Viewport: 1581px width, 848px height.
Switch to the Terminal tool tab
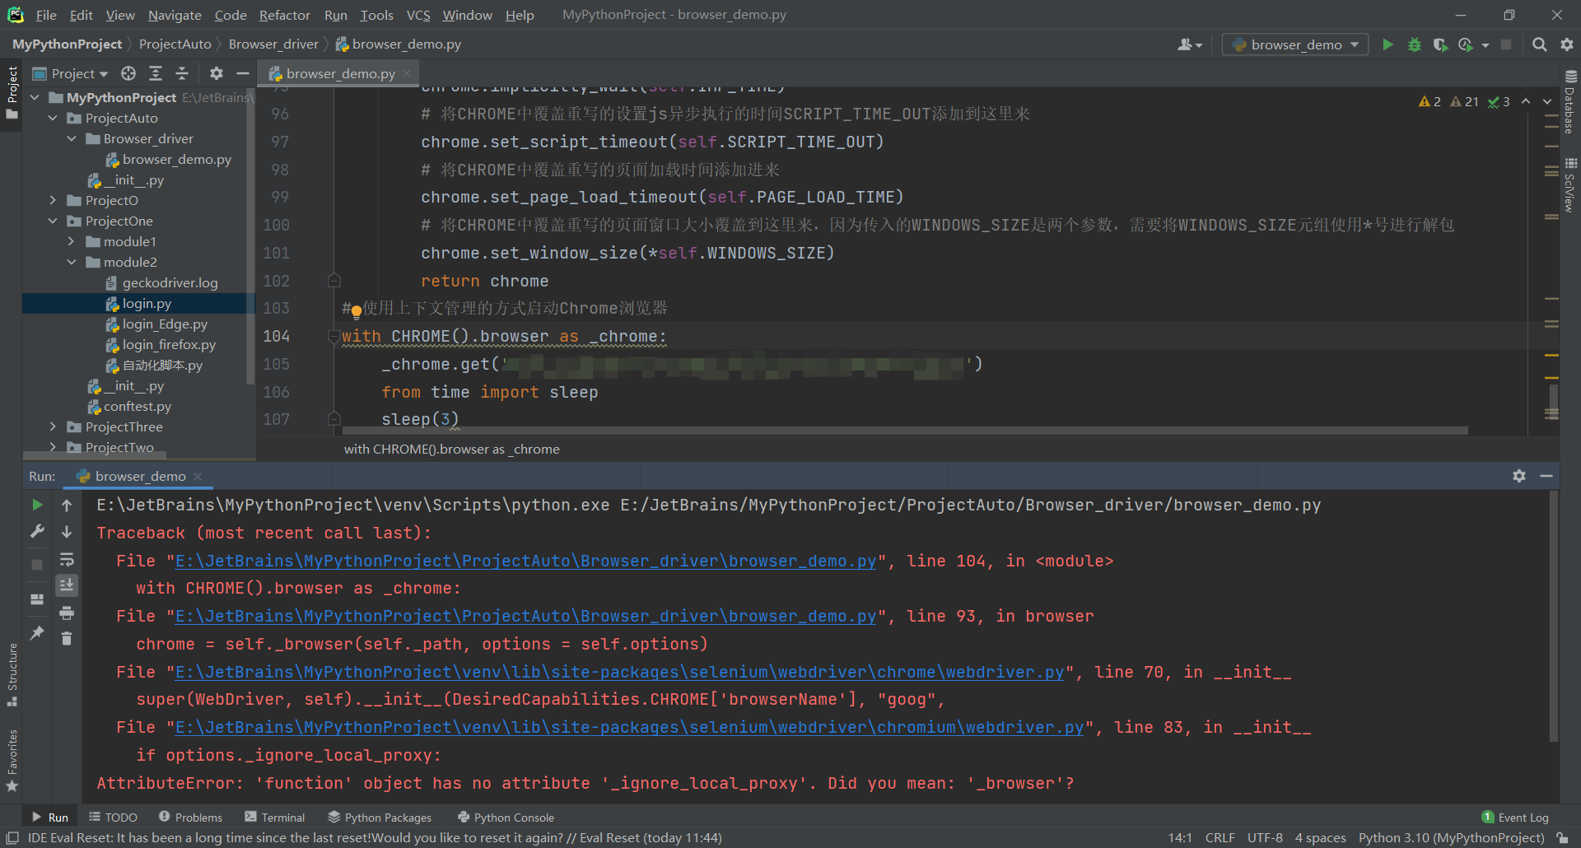(x=275, y=818)
